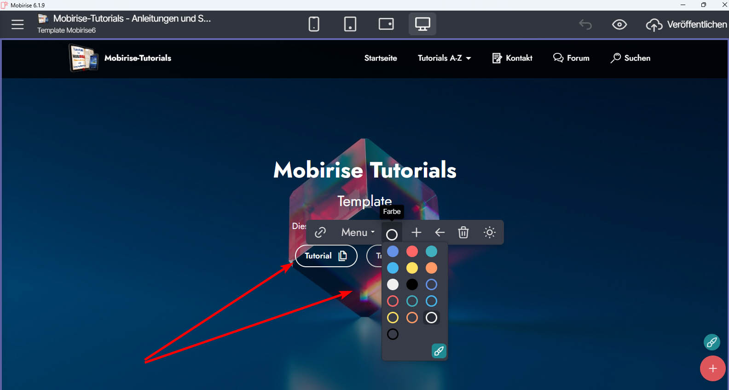
Task: Choose the black outline swatch
Action: [393, 334]
